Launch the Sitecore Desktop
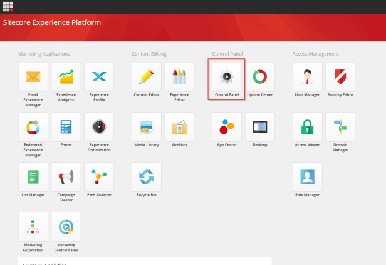This screenshot has height=265, width=386. (x=259, y=127)
